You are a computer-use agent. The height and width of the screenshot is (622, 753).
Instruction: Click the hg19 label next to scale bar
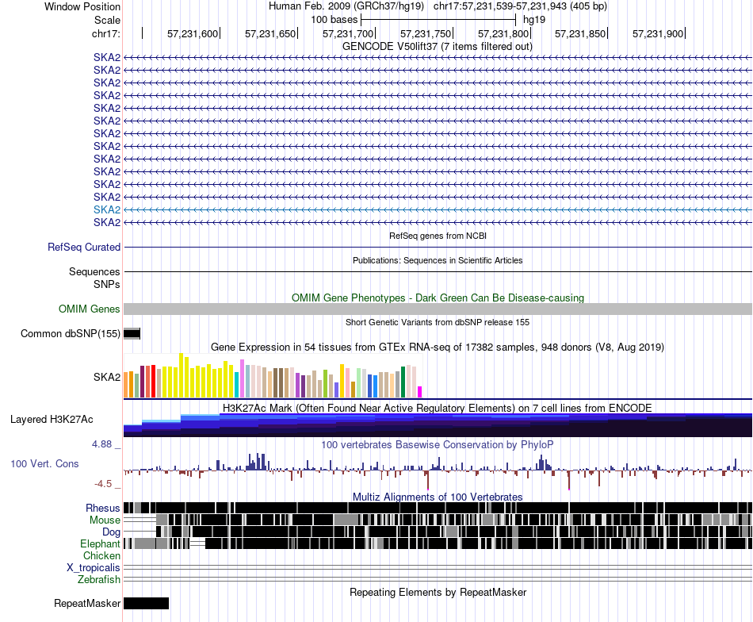(534, 20)
